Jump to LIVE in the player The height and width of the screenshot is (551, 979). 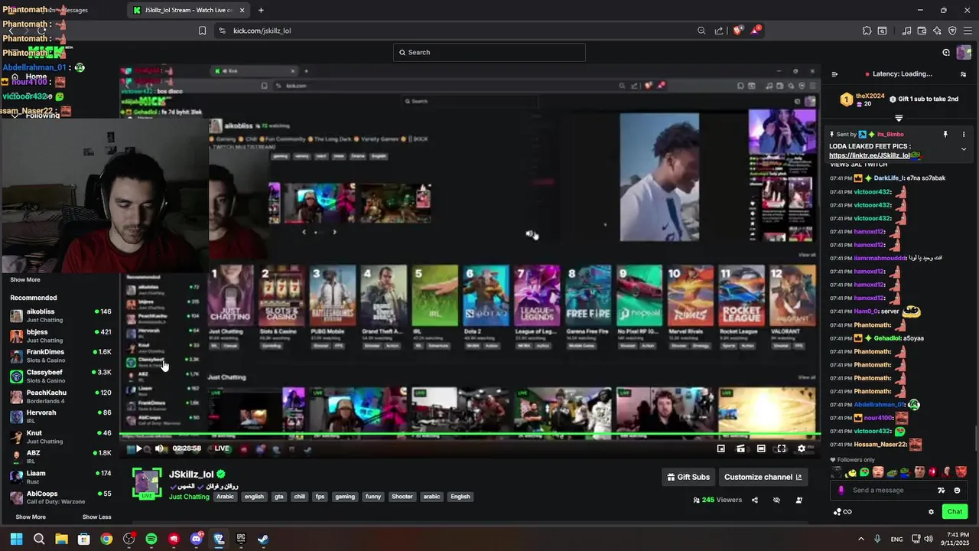222,448
